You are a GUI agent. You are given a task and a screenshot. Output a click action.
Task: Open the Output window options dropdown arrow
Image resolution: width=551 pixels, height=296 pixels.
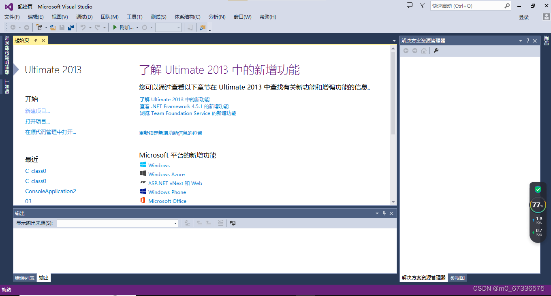coord(377,213)
